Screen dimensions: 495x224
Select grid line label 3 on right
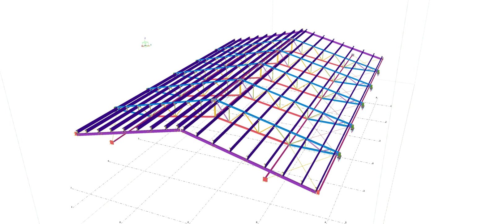[x=380, y=141]
